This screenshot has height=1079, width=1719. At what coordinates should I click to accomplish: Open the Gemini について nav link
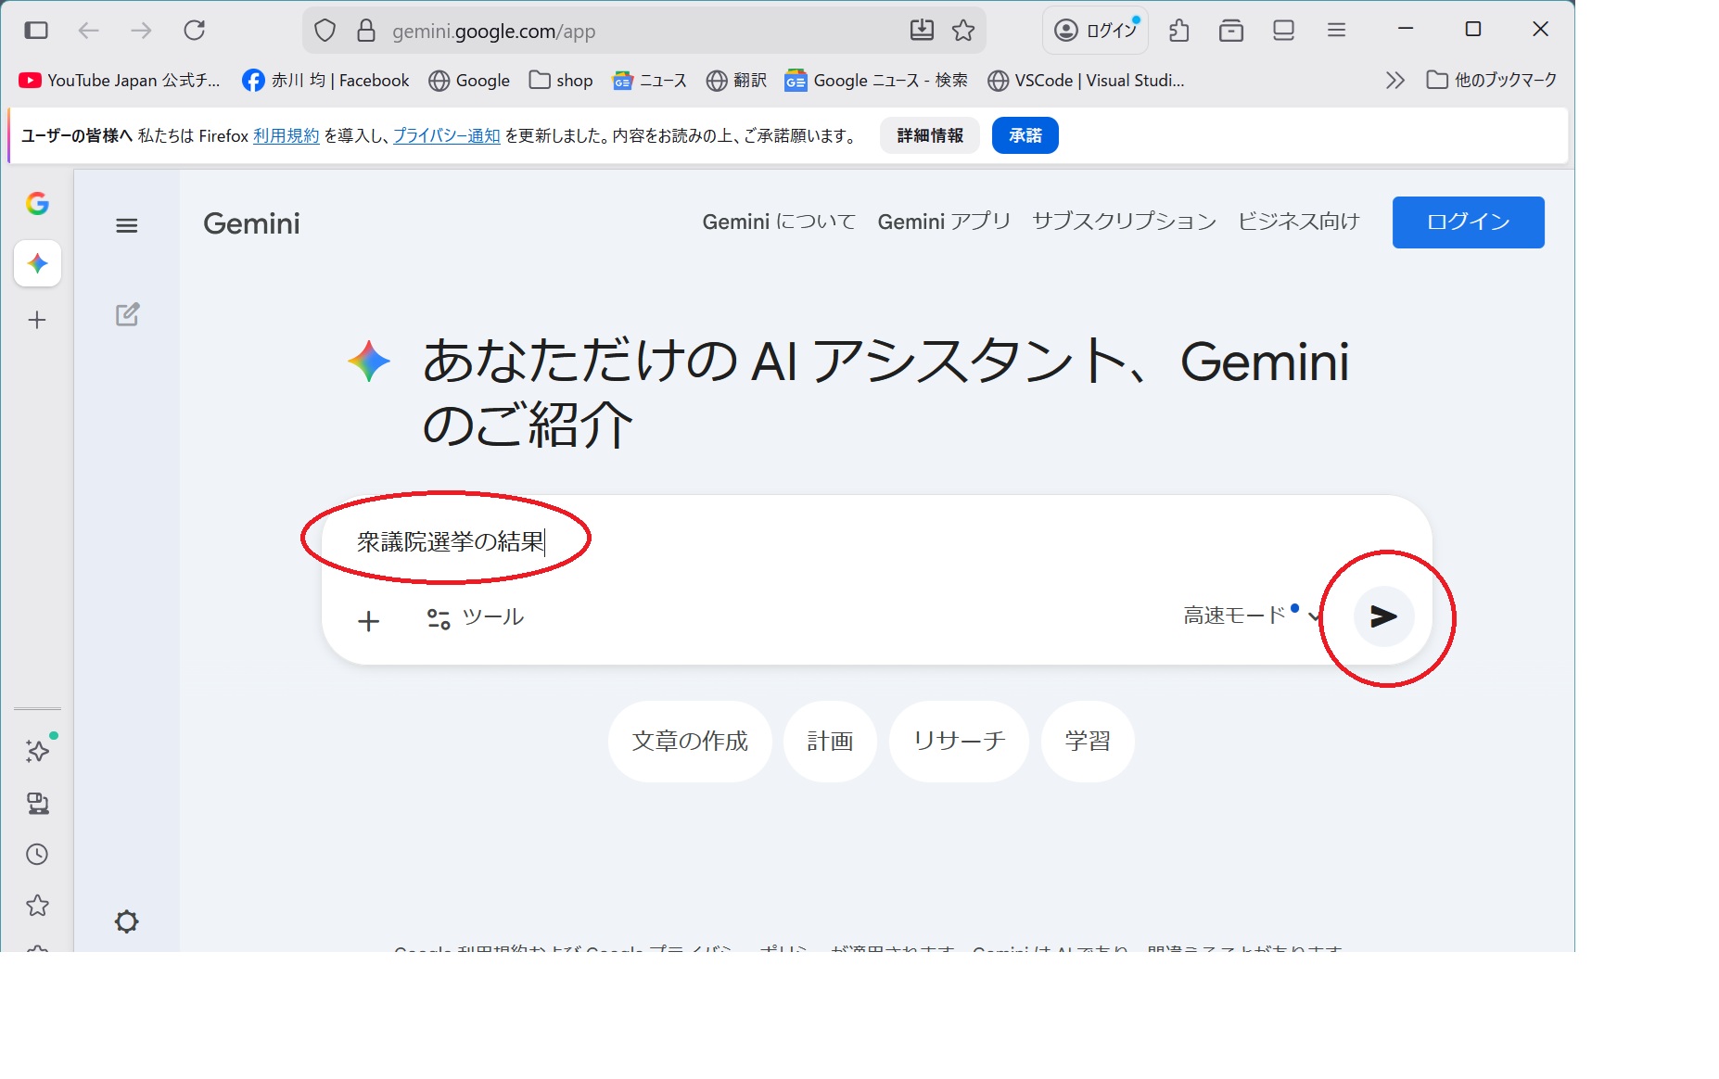pos(778,222)
